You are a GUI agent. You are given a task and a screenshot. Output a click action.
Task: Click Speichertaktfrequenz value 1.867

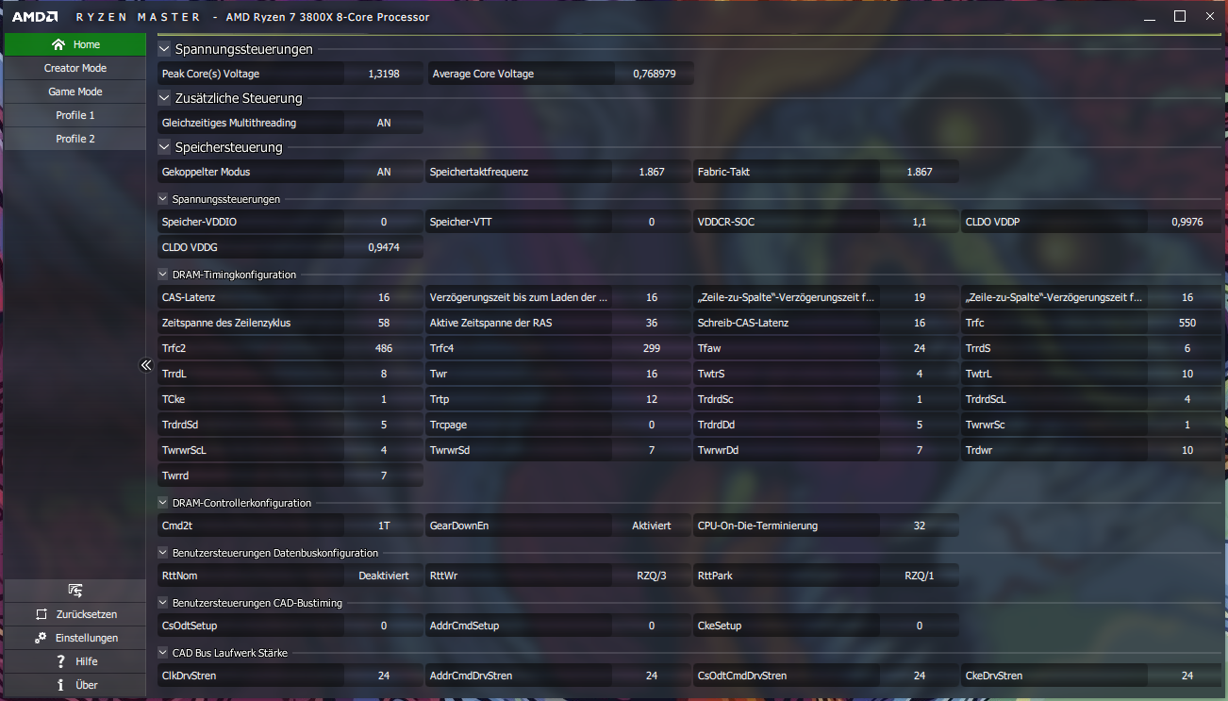[x=652, y=172]
